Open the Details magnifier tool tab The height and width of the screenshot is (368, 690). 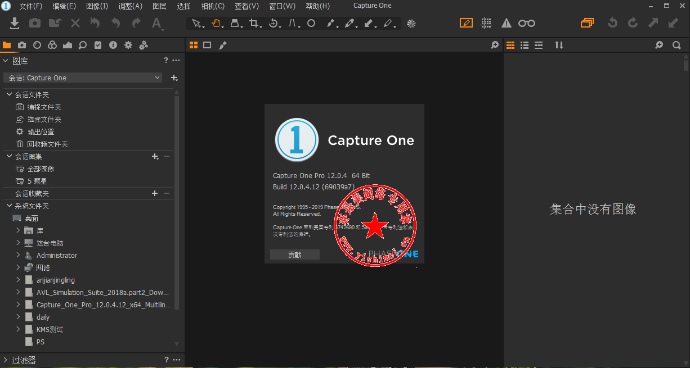[x=83, y=45]
